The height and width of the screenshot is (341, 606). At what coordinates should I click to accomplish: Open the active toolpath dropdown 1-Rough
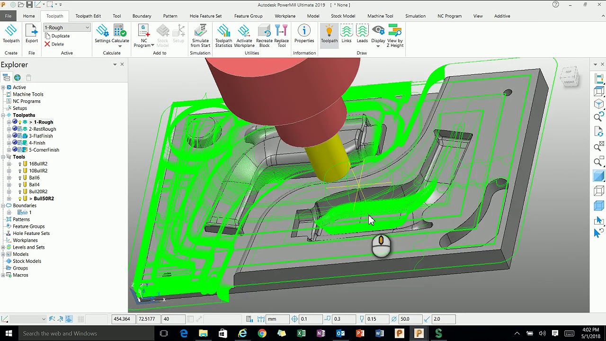[67, 27]
